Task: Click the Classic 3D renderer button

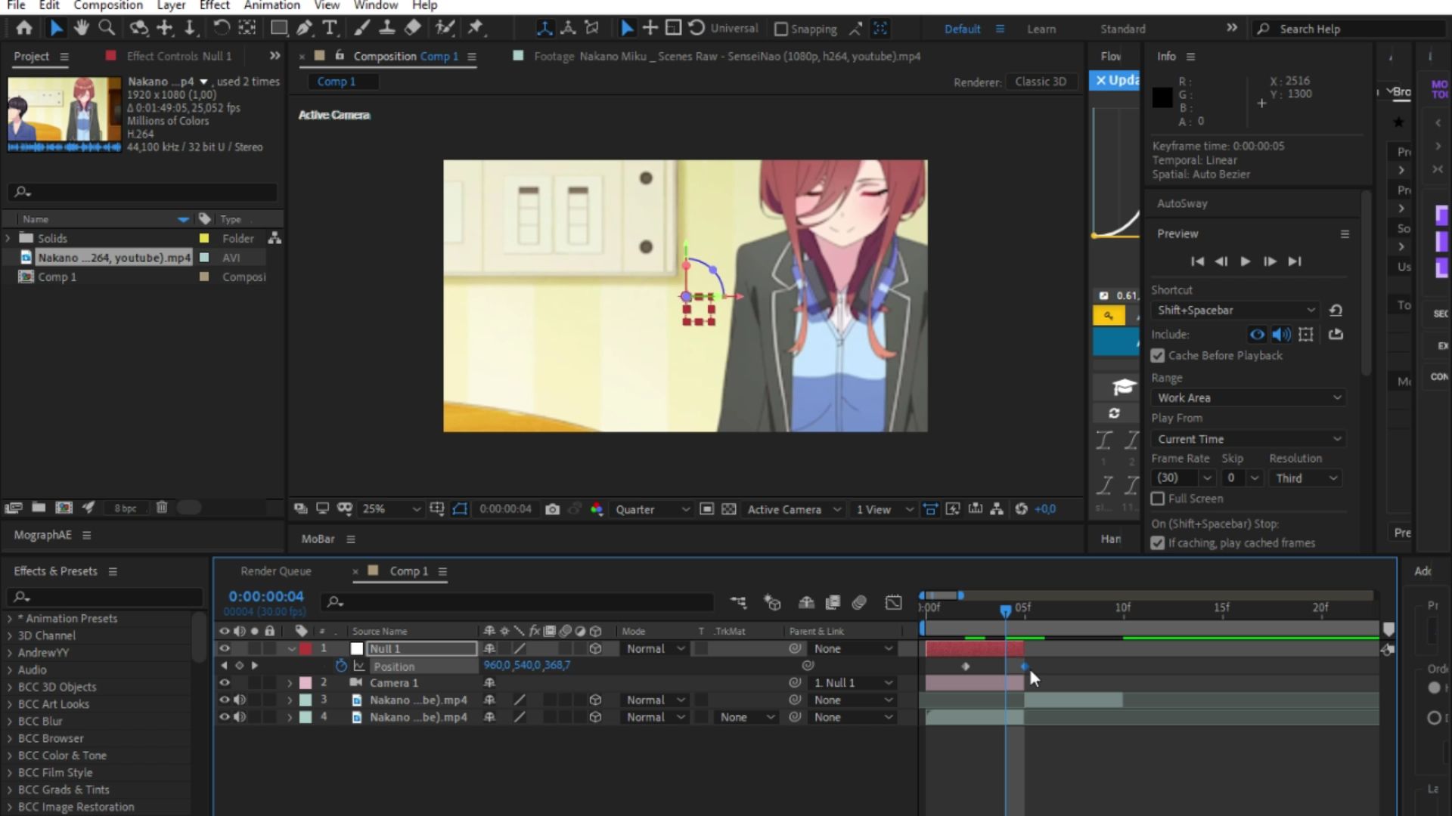Action: [1041, 82]
